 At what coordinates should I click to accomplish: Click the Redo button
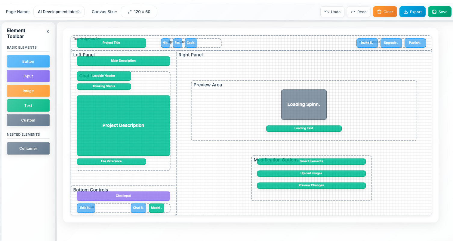(359, 12)
